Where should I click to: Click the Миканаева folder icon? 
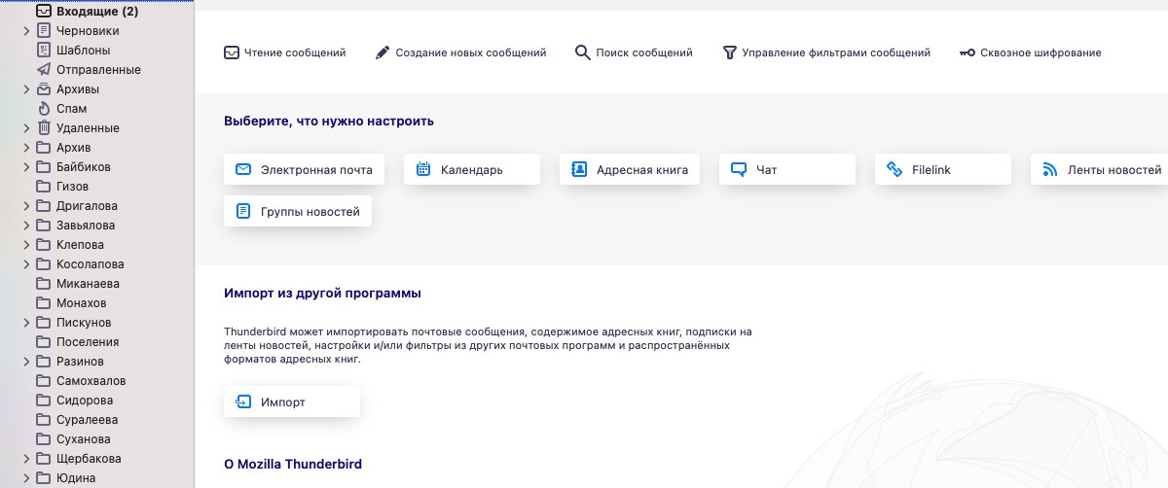pos(44,284)
